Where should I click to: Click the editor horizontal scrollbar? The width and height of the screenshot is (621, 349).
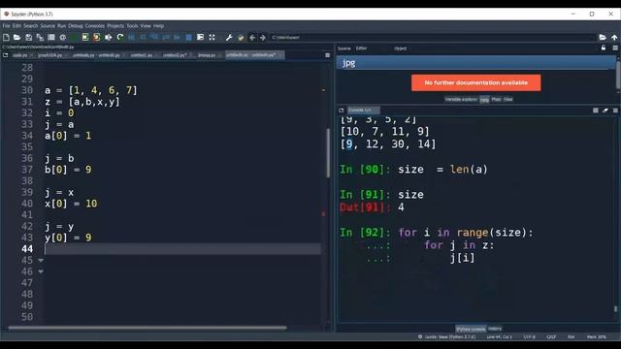coord(147,328)
